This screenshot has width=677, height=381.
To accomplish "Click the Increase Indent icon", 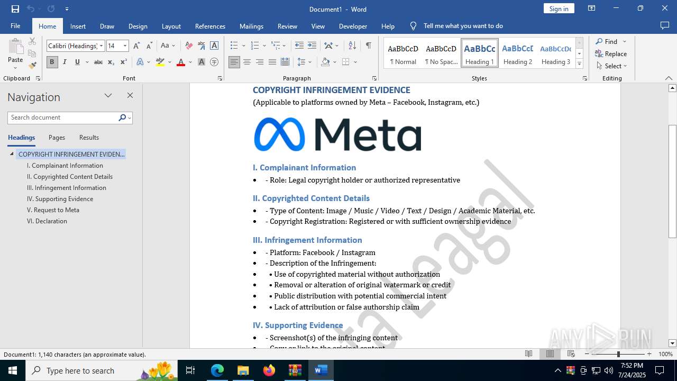I will coord(312,46).
